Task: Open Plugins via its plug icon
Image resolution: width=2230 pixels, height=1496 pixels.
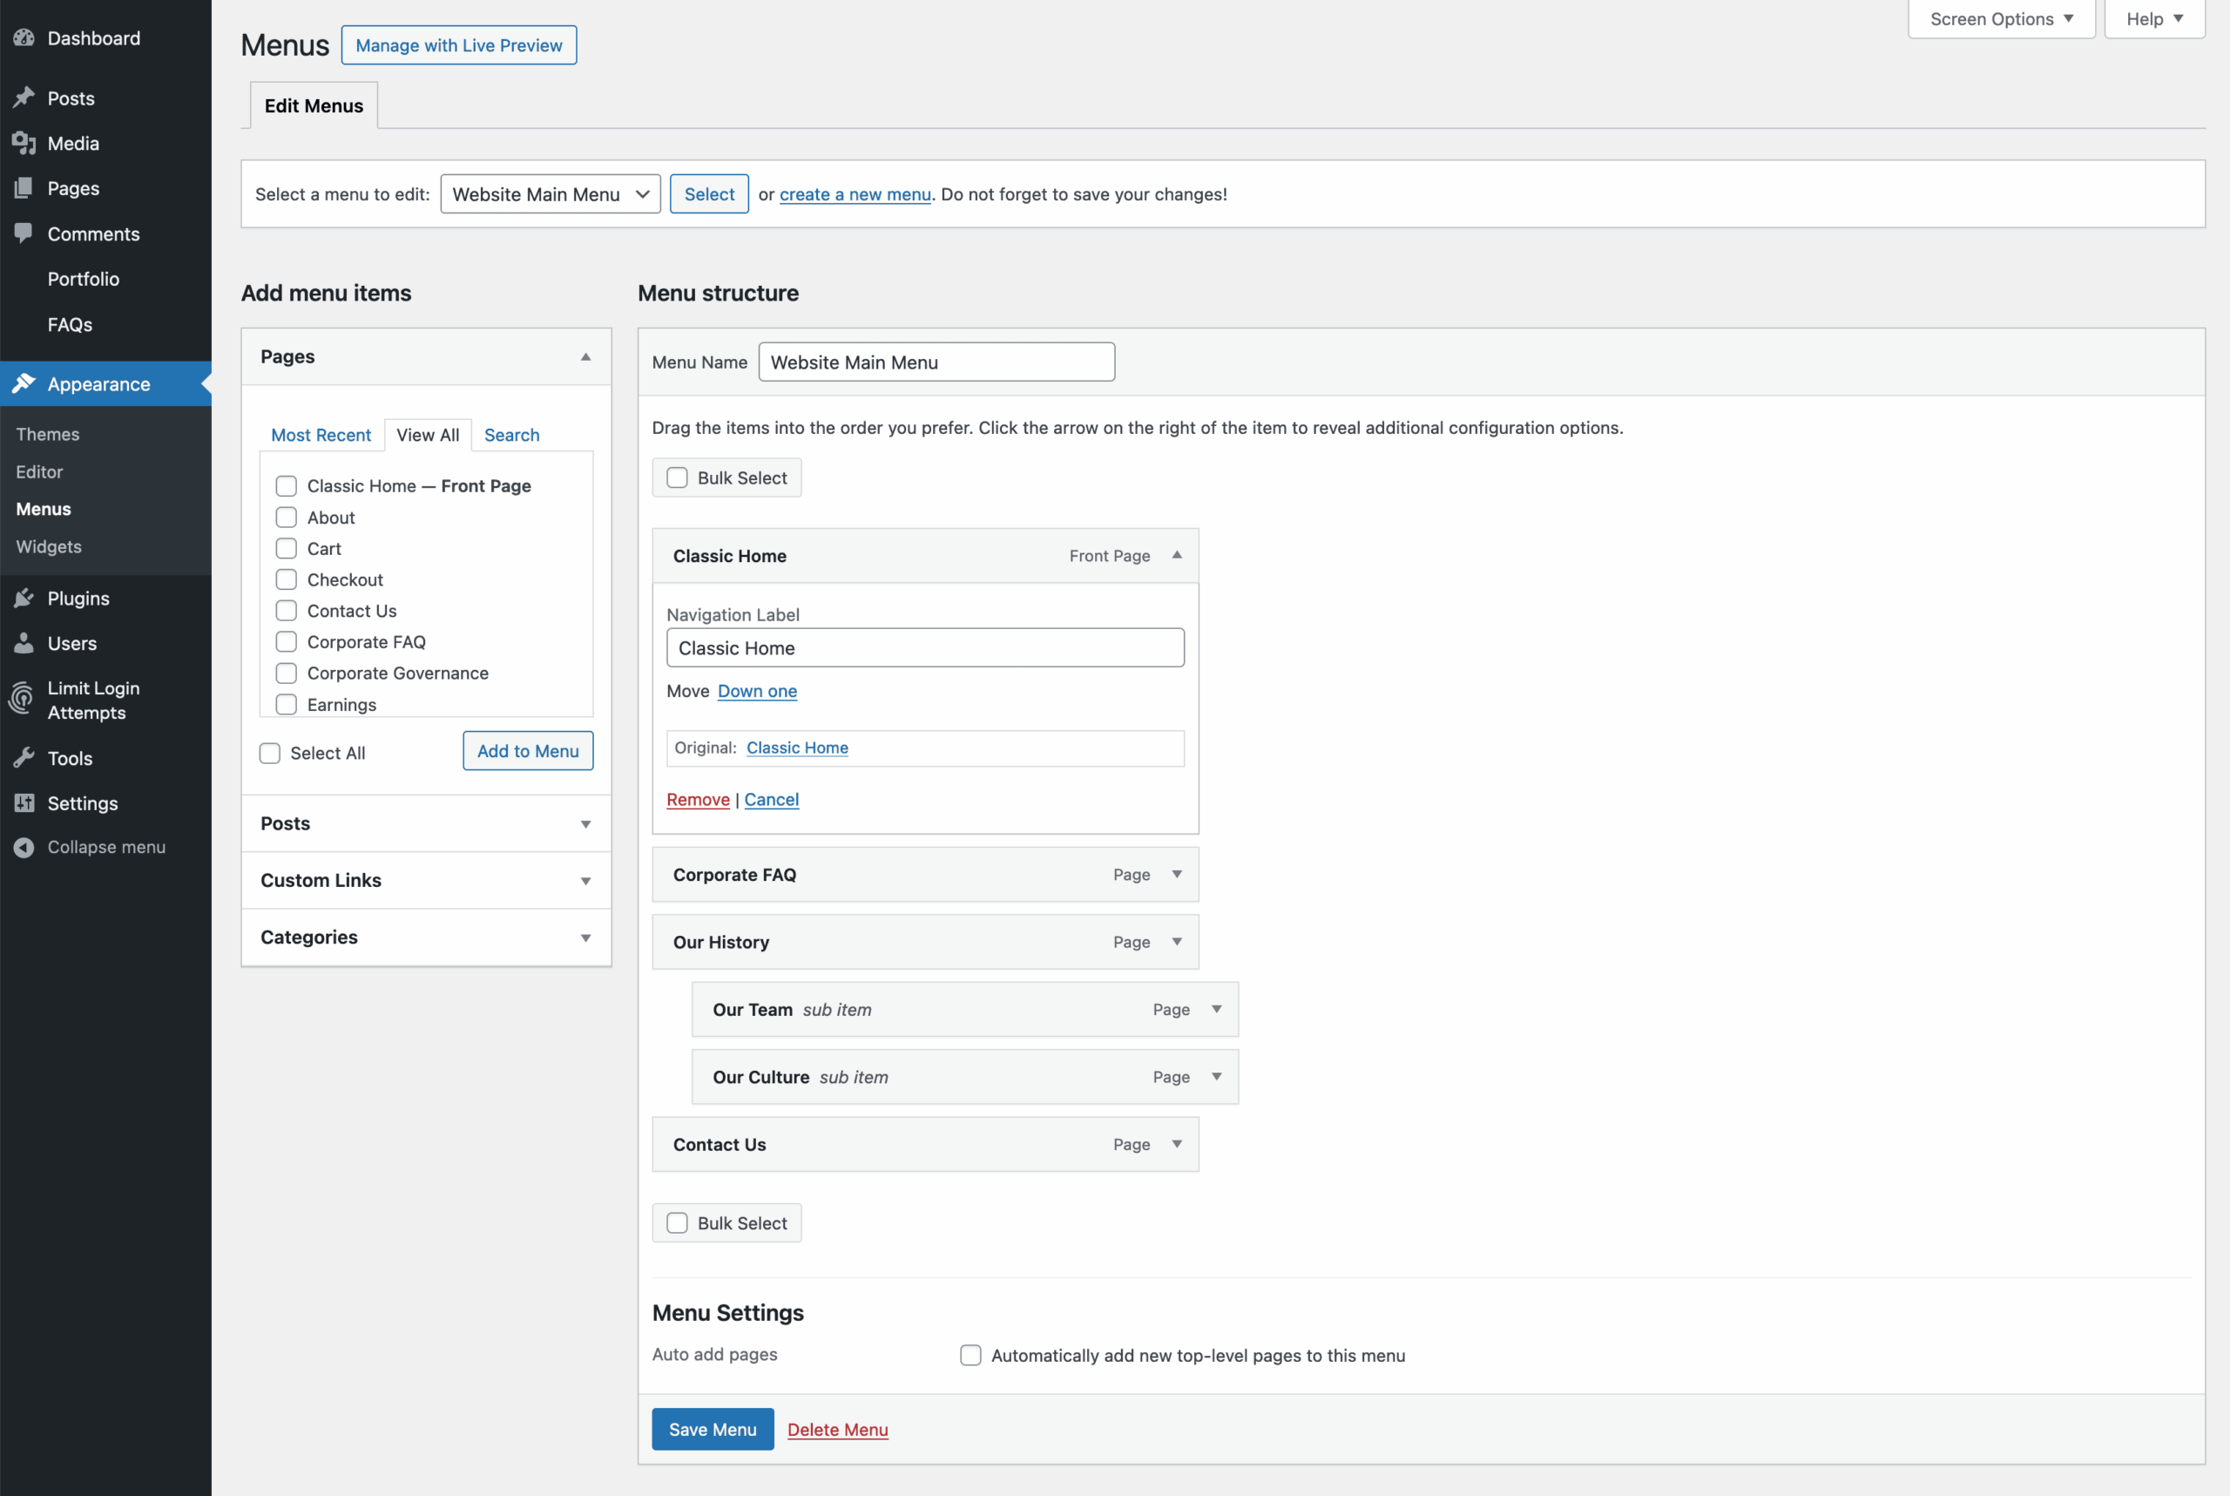Action: [x=26, y=597]
